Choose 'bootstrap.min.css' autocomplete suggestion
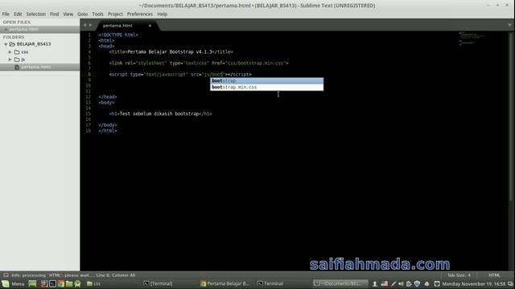This screenshot has height=289, width=515. click(x=266, y=88)
